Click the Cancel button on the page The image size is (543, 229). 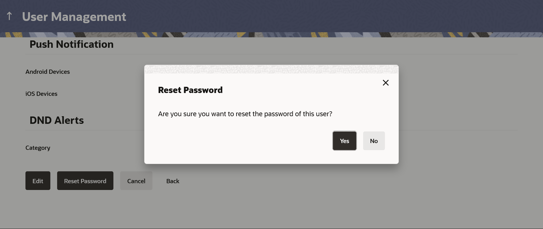(136, 181)
